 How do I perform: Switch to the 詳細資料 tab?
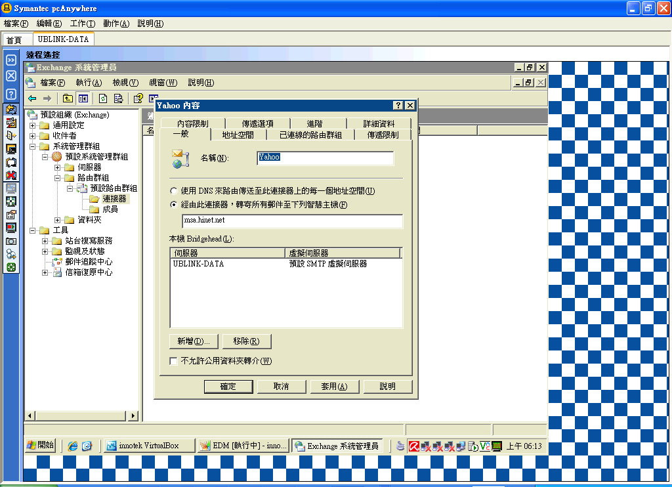379,123
